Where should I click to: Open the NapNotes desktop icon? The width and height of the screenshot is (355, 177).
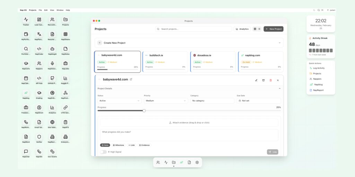point(66,49)
